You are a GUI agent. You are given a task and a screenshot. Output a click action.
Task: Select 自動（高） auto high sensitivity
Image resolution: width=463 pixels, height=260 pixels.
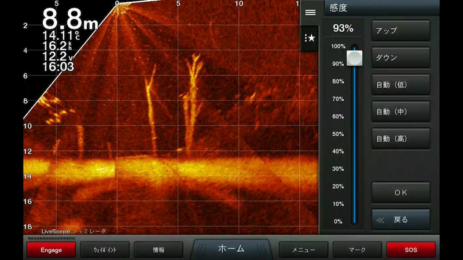400,139
